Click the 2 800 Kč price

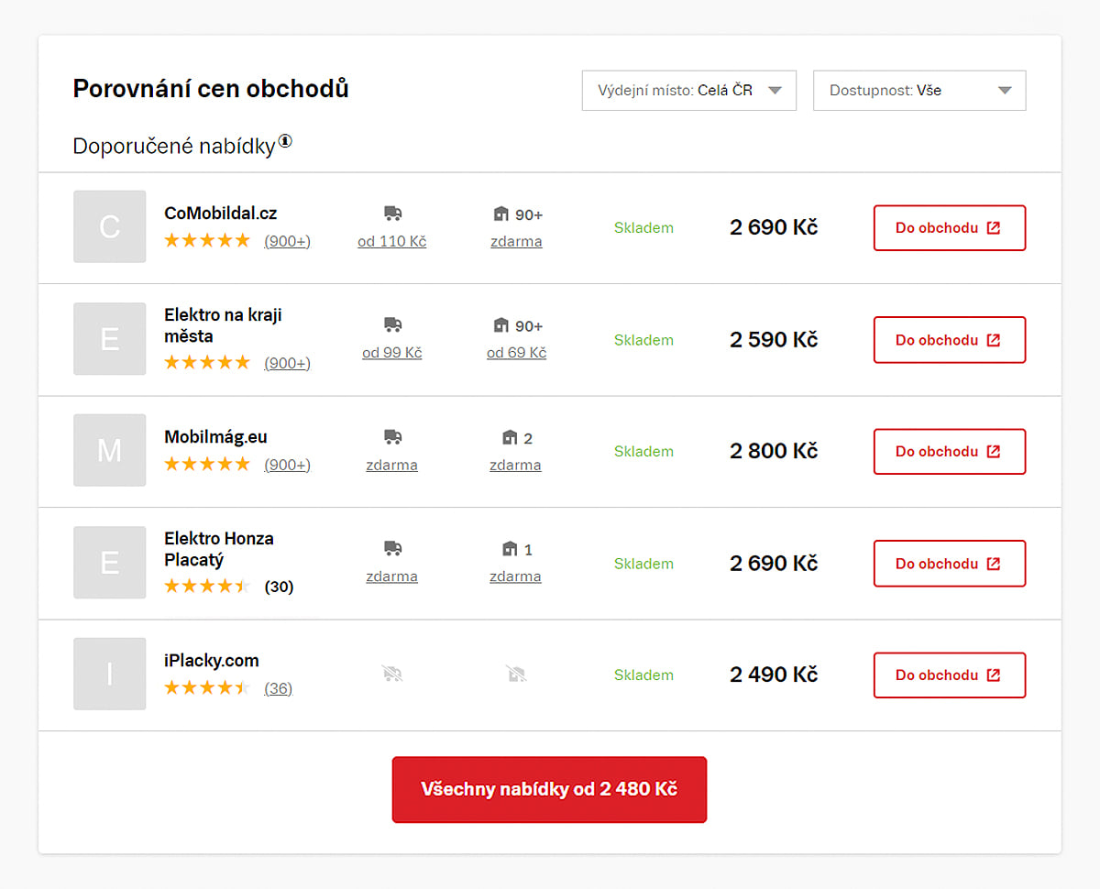774,451
